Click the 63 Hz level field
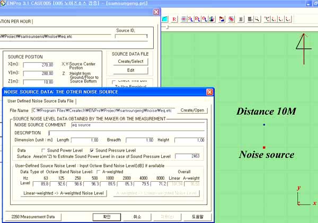The width and height of the screenshot is (318, 223). coord(41,184)
